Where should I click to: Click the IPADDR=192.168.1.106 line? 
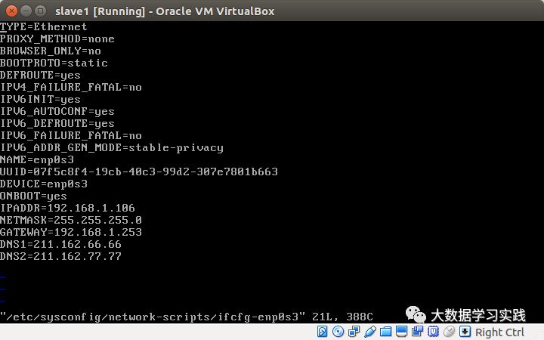(x=67, y=209)
